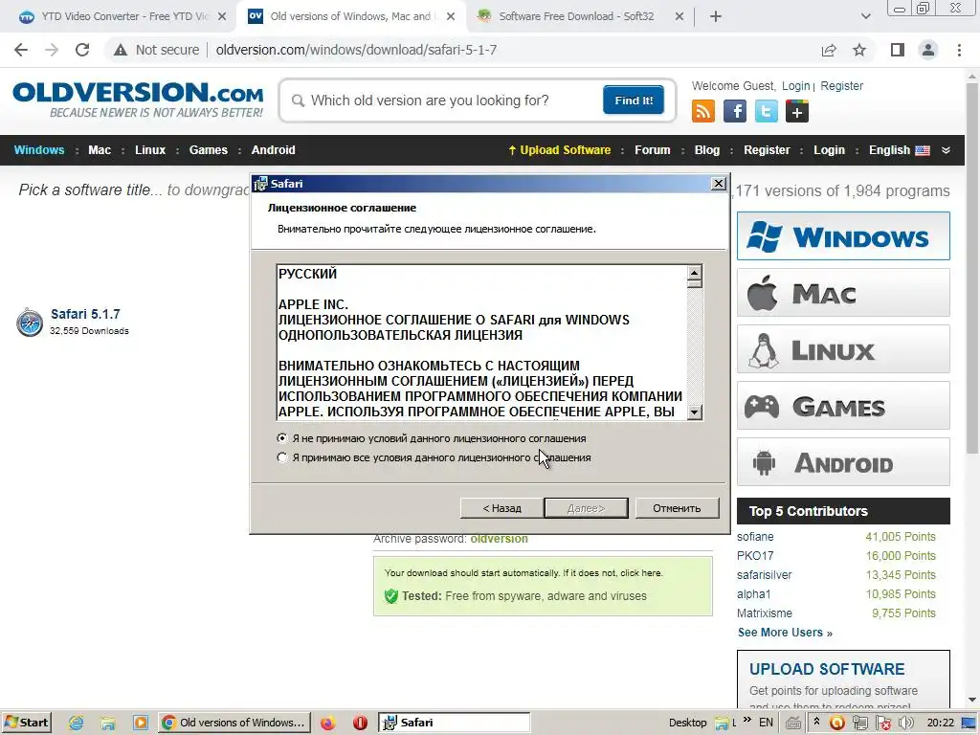
Task: Click the Safari compass icon on the page
Action: (30, 323)
